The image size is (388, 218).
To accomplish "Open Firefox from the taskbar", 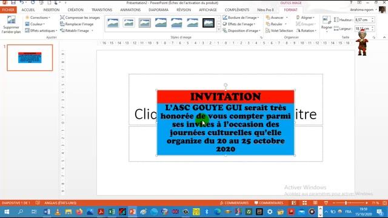I will point(79,212).
